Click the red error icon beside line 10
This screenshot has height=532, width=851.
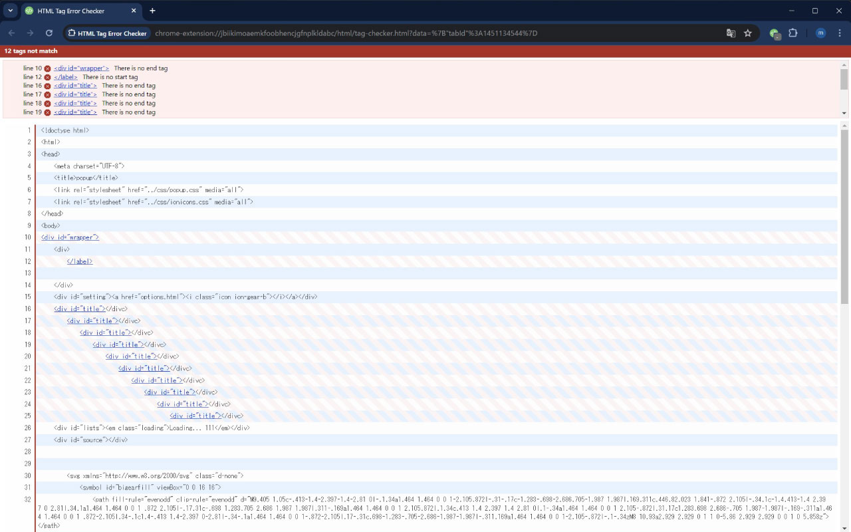click(x=47, y=68)
